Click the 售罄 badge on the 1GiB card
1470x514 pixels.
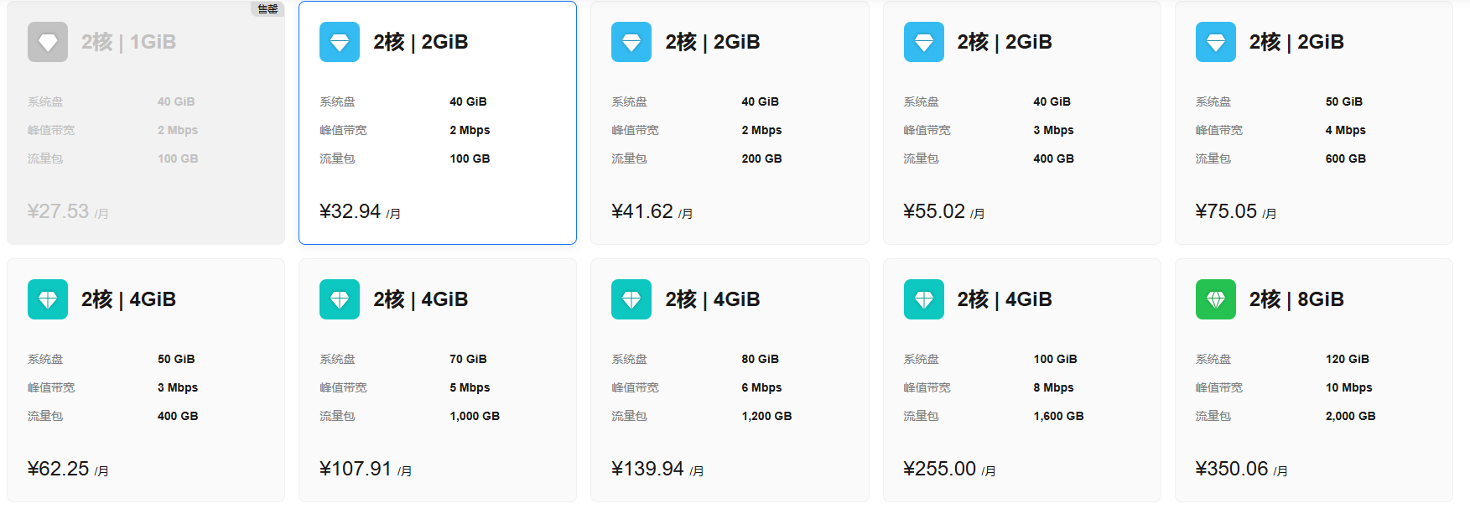click(x=268, y=9)
